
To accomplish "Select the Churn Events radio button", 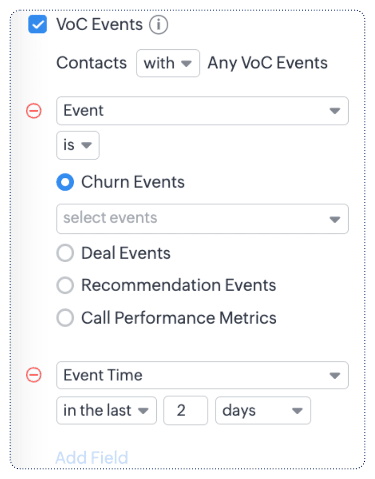I will click(x=65, y=182).
